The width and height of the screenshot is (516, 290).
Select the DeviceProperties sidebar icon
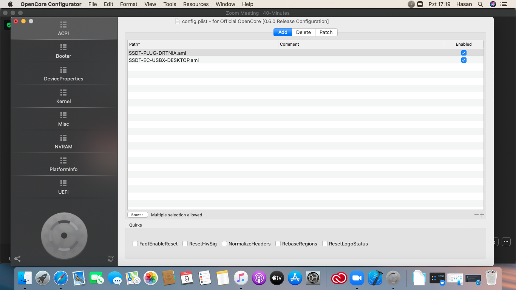63,70
